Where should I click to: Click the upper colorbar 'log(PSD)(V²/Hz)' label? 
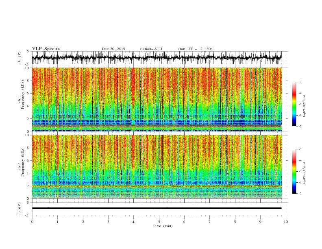(305, 106)
